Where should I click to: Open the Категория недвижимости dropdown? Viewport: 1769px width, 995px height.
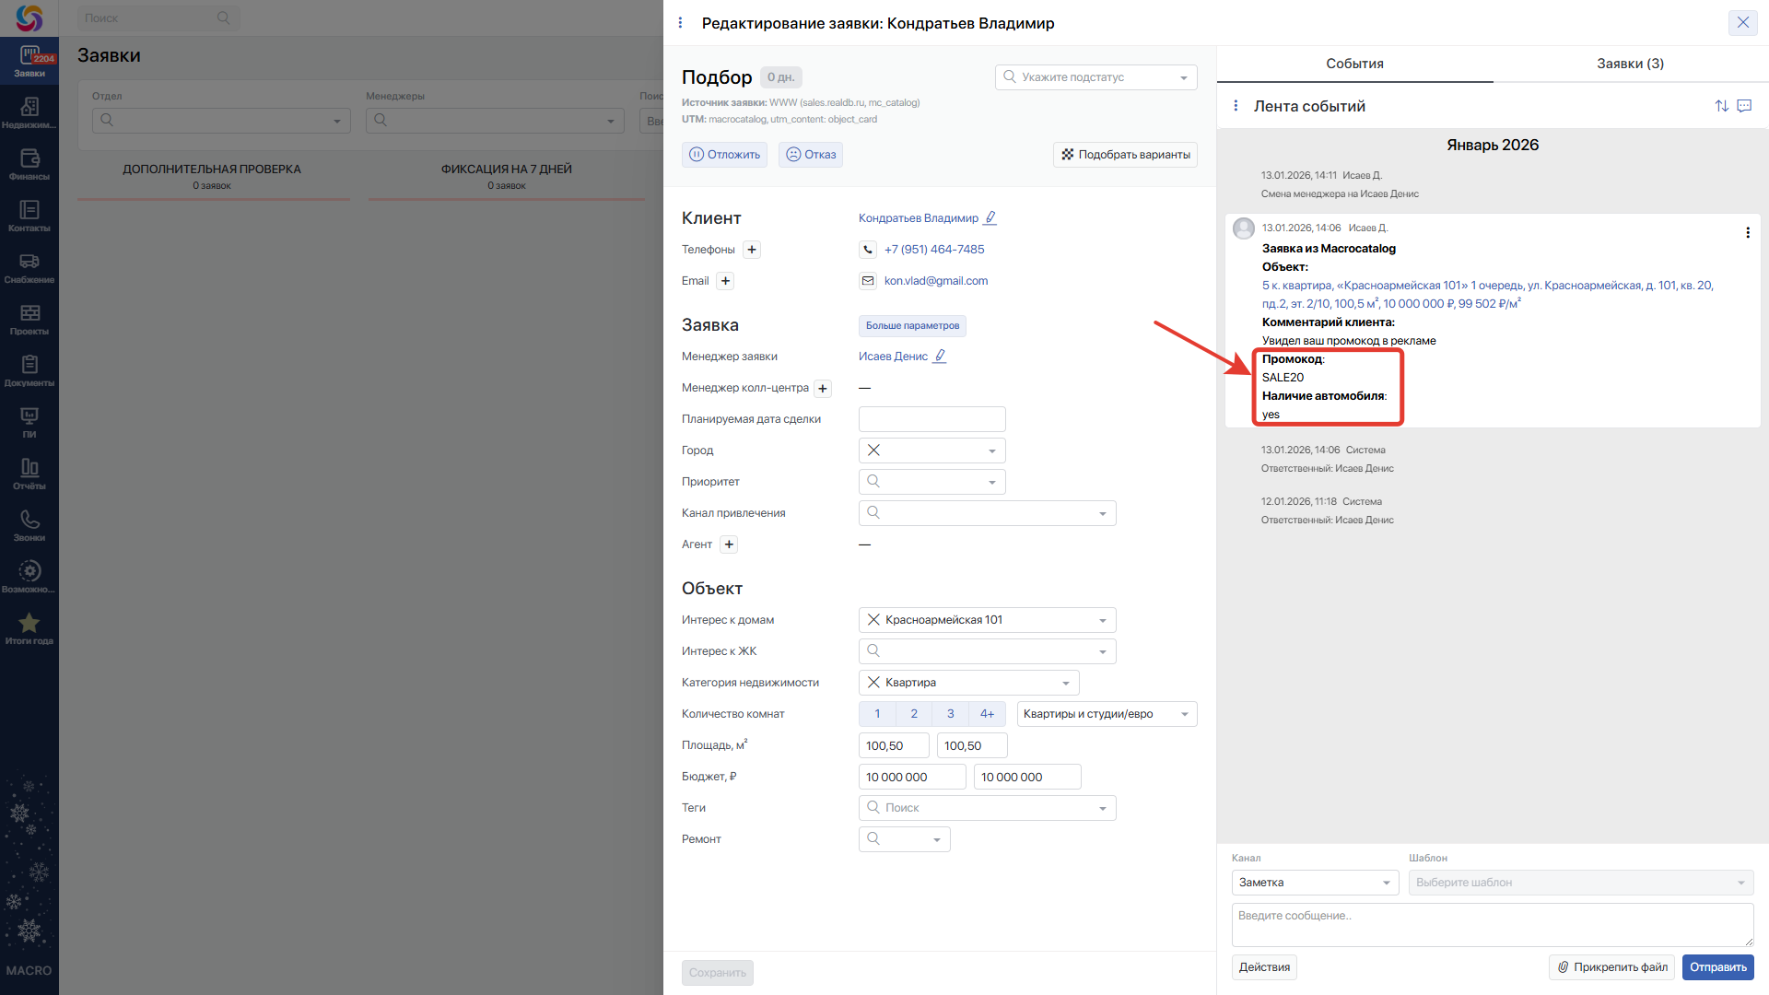(x=1065, y=683)
